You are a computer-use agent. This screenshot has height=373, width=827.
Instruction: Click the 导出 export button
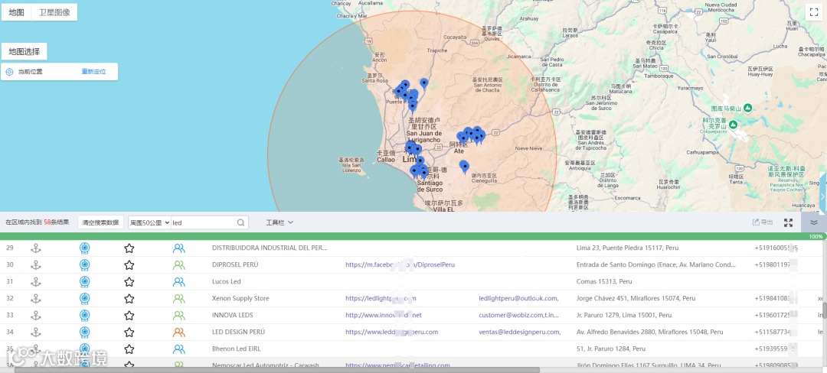(x=763, y=222)
